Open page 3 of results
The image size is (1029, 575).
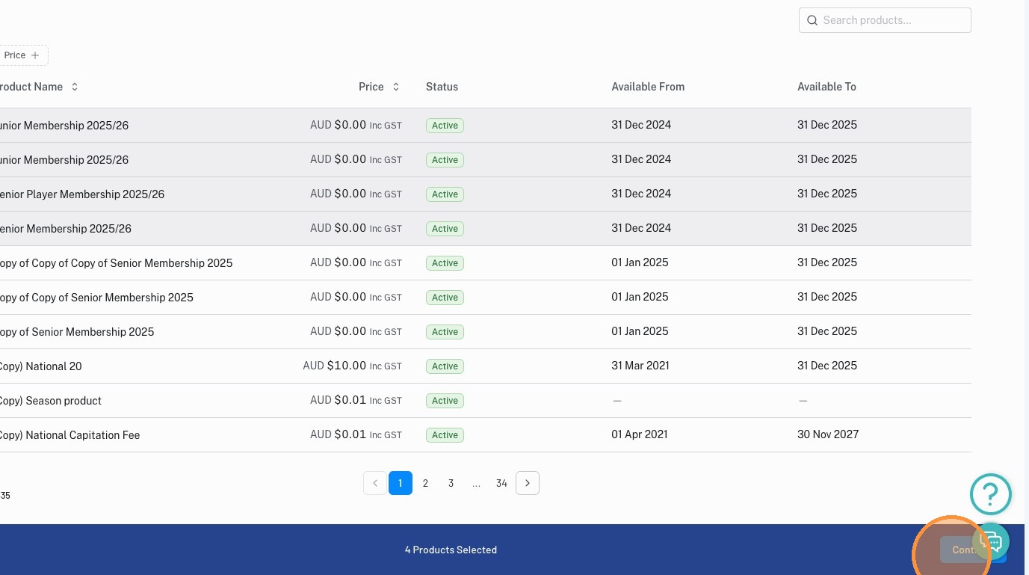[451, 483]
